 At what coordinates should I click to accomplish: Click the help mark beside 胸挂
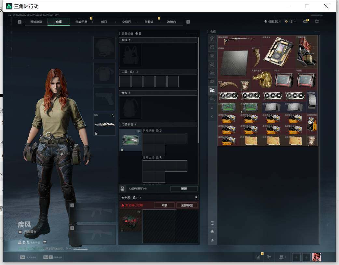click(129, 40)
